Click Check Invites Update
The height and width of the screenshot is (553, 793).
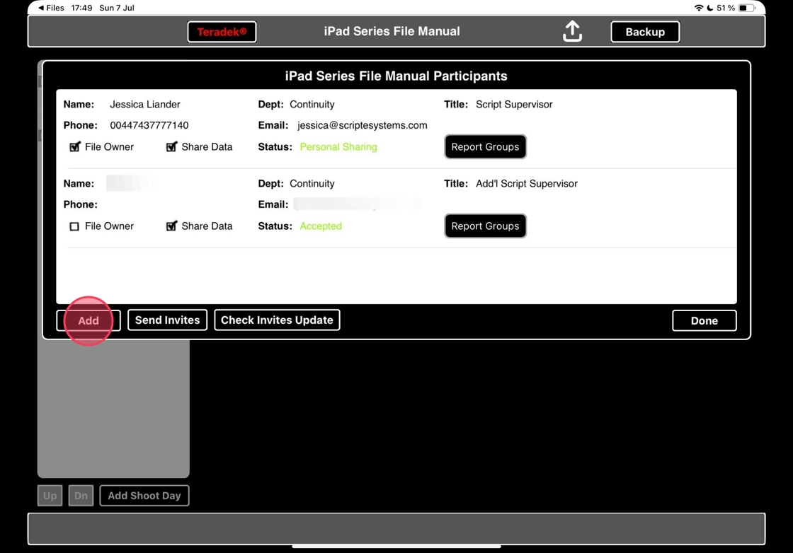(x=277, y=320)
